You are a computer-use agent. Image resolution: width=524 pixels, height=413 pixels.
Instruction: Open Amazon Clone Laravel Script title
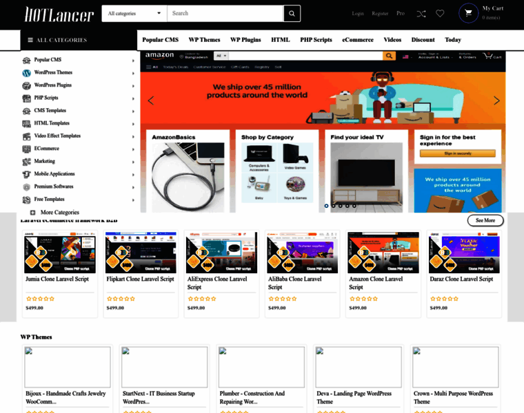coord(376,283)
